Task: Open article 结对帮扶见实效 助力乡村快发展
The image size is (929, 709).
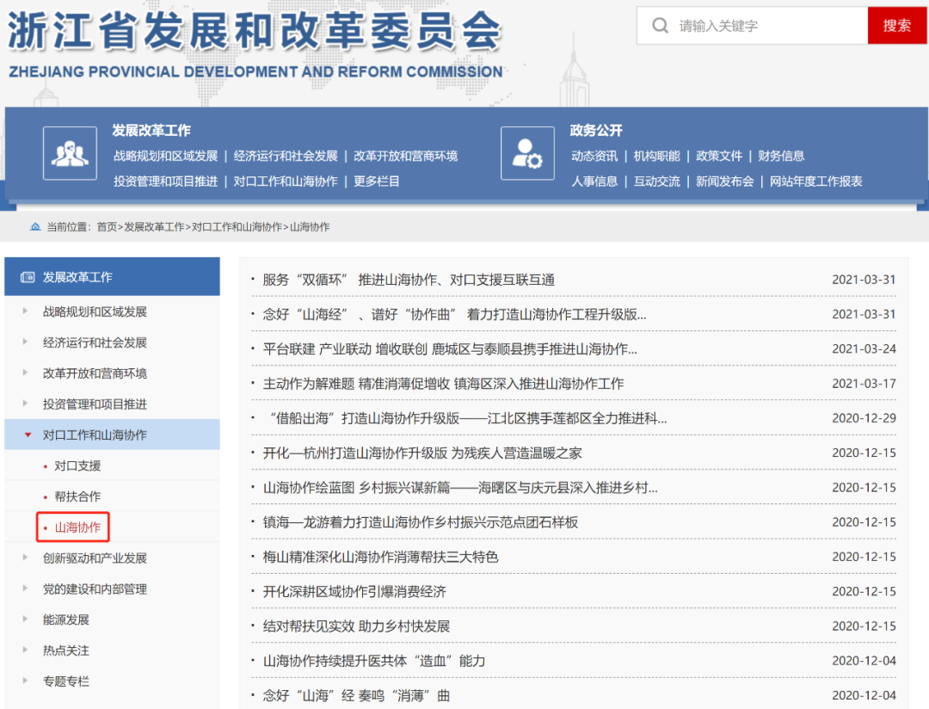Action: pos(357,626)
